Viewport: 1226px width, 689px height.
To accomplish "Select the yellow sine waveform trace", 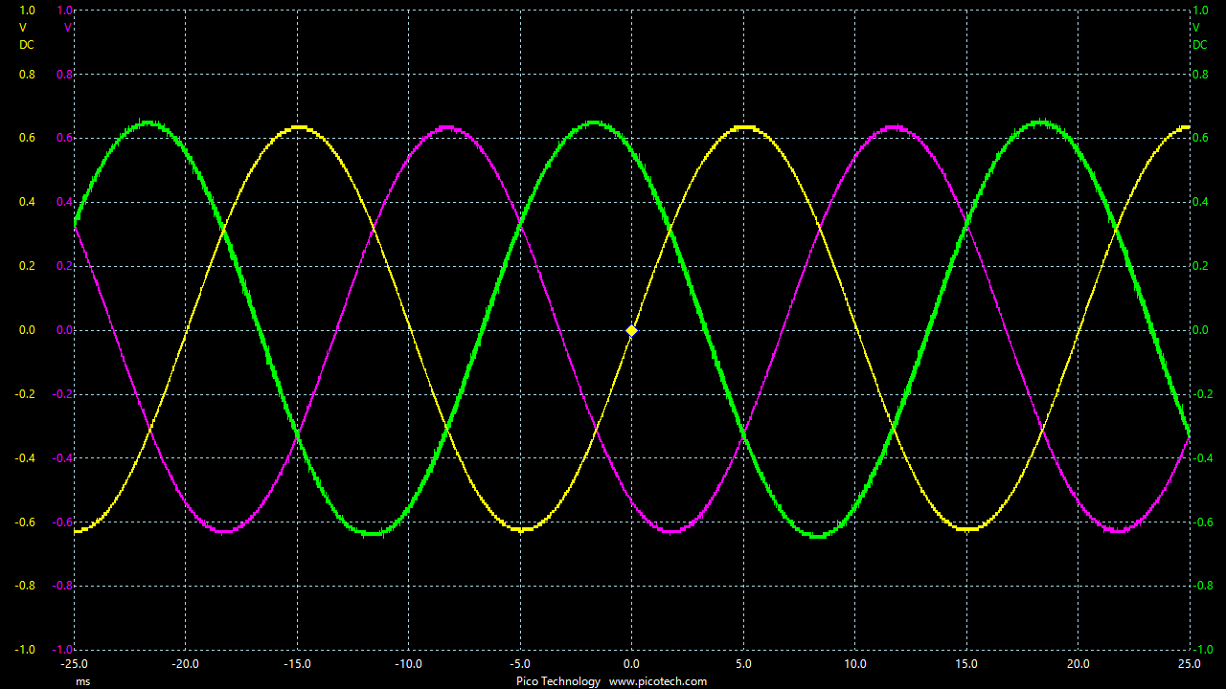I will click(298, 126).
